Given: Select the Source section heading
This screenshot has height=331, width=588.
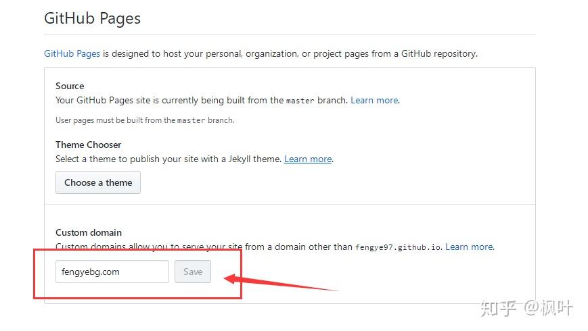Looking at the screenshot, I should 70,86.
